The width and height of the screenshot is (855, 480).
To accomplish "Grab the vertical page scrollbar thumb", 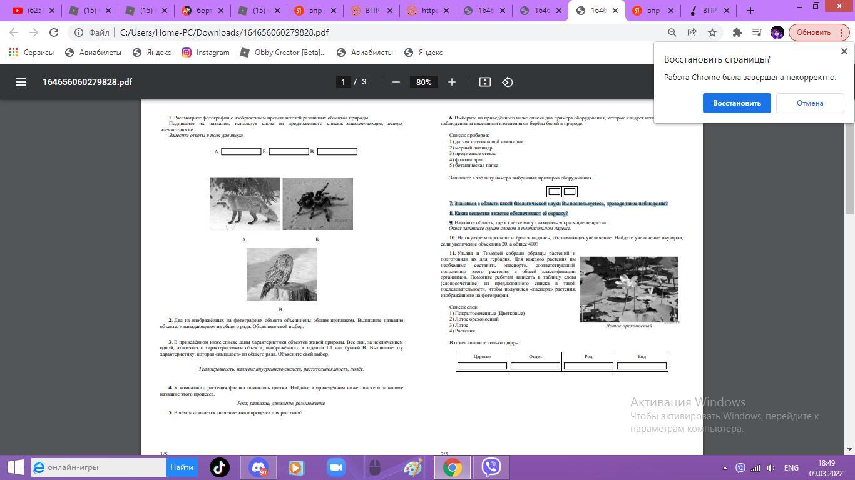I will (x=849, y=158).
